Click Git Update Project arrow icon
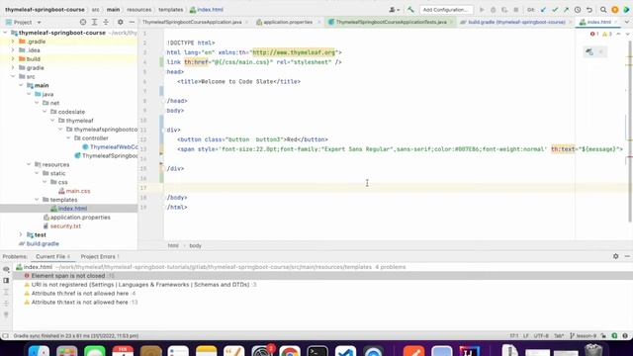This screenshot has width=633, height=356. 543,10
